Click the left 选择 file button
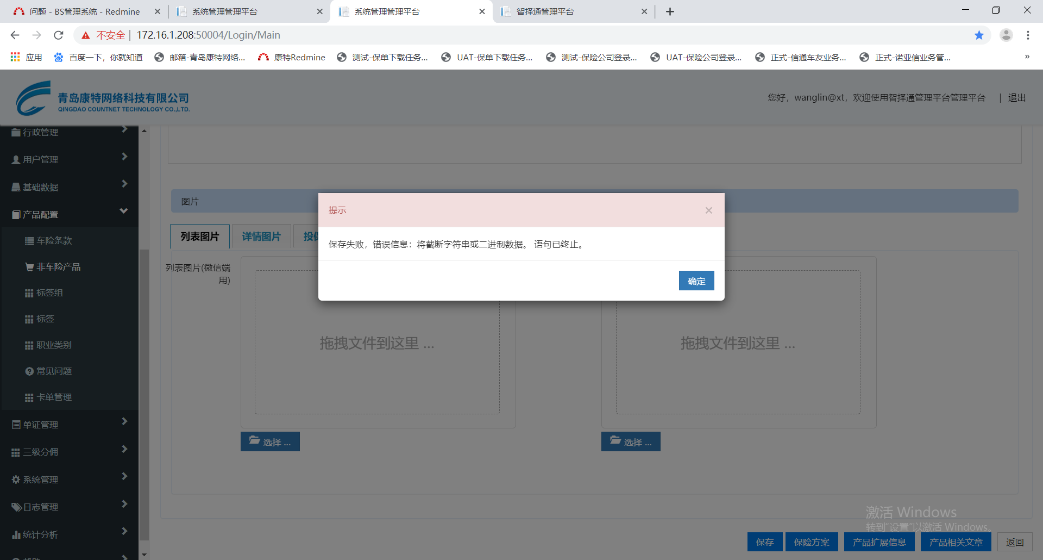Viewport: 1043px width, 560px height. [270, 441]
